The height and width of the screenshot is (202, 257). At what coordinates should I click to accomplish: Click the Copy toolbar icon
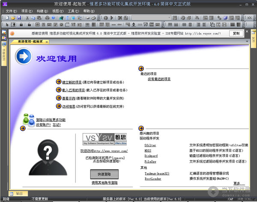pyautogui.click(x=33, y=18)
